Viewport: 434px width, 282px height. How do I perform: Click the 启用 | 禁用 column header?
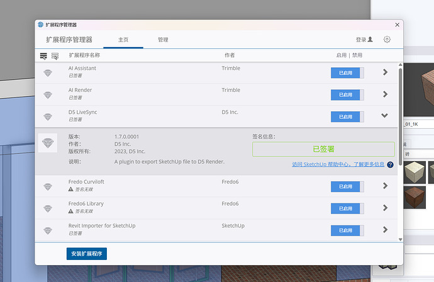coord(349,55)
